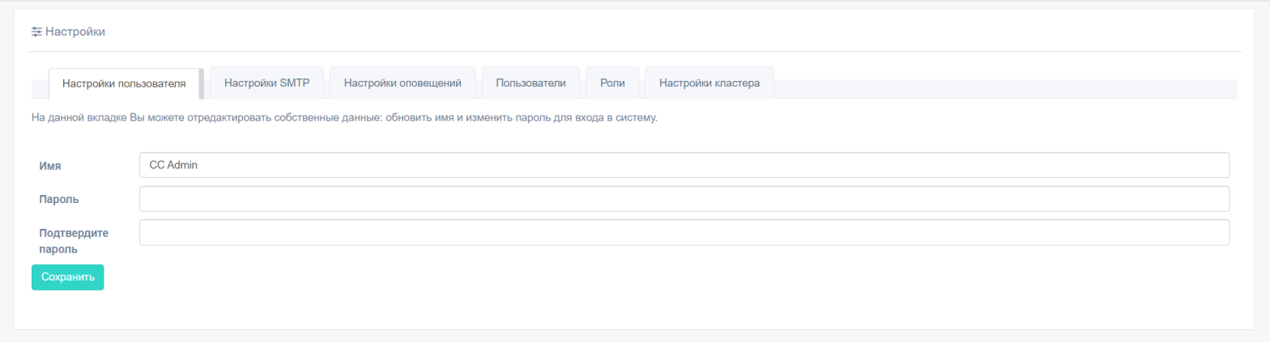The width and height of the screenshot is (1270, 343).
Task: Click empty tab strip right of Настройки кластера
Action: click(1004, 89)
